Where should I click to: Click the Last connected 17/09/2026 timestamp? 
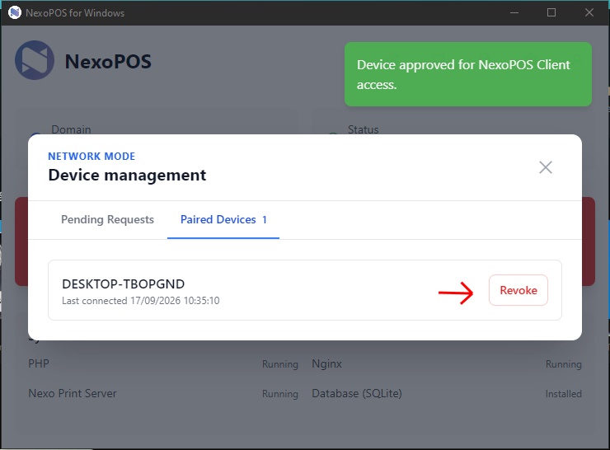point(141,301)
